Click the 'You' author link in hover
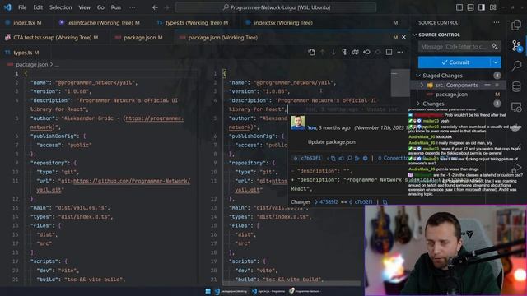This screenshot has width=527, height=296. 312,128
